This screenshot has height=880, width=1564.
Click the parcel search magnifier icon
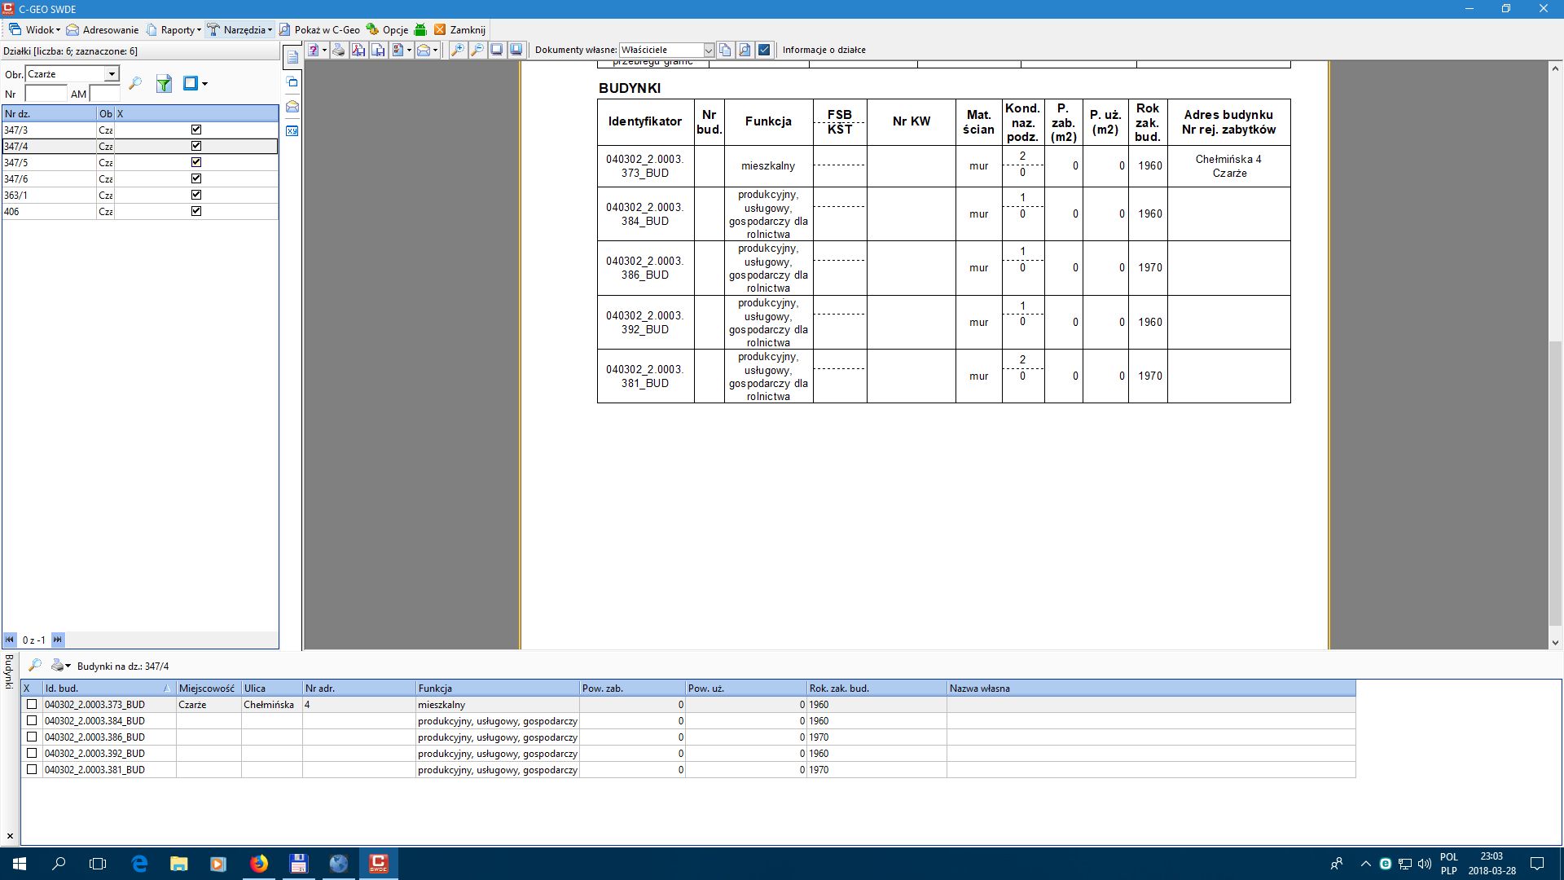[135, 83]
